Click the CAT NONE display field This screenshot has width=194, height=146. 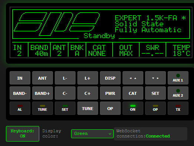point(97,50)
